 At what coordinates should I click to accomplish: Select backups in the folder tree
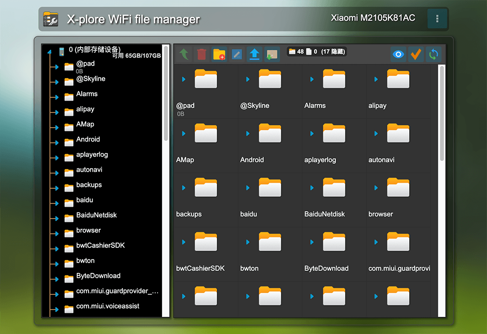(x=89, y=185)
